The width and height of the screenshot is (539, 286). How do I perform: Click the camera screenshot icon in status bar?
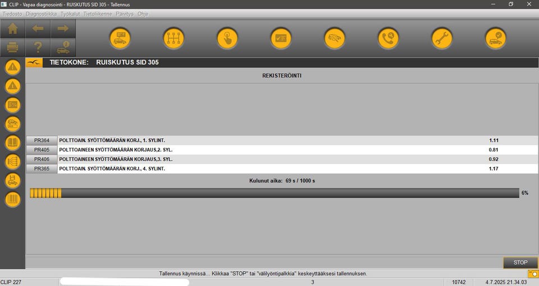(533, 274)
